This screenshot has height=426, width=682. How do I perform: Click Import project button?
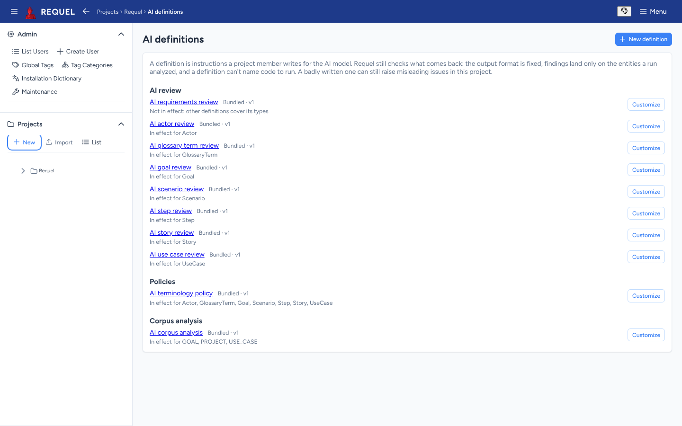tap(59, 142)
